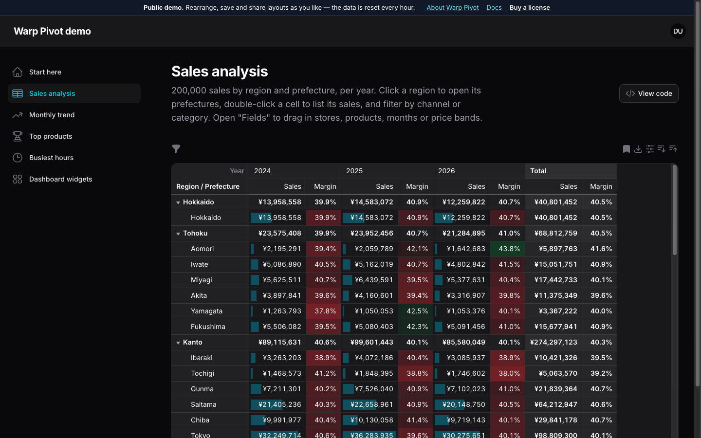Click the Year label in the table header
Image resolution: width=701 pixels, height=438 pixels.
coord(237,171)
